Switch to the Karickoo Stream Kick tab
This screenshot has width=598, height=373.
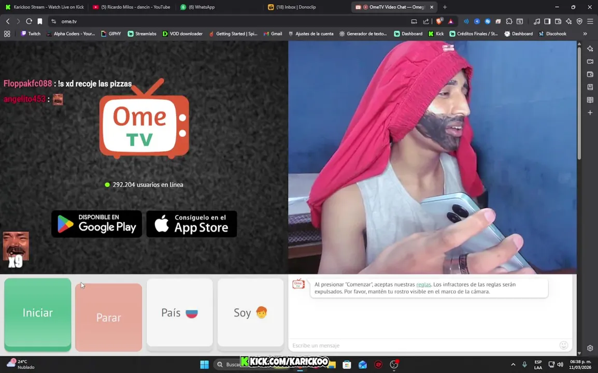pos(45,7)
